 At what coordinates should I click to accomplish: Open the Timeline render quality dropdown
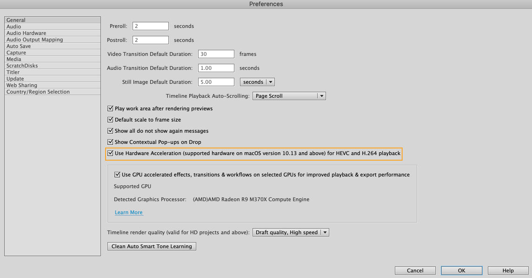tap(291, 232)
